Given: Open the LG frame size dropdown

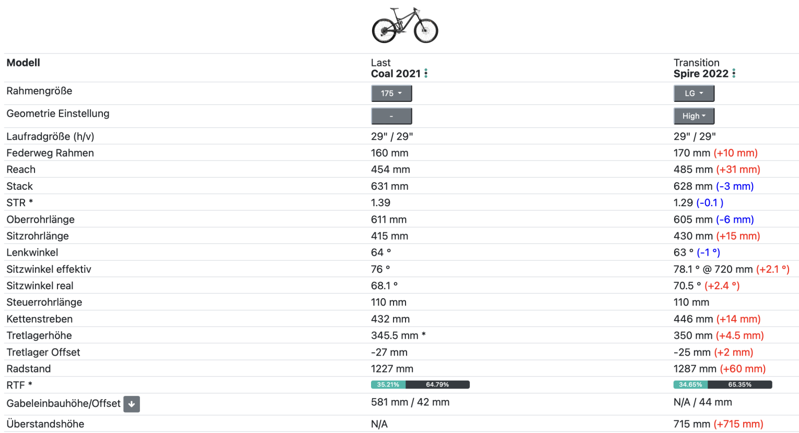Looking at the screenshot, I should [x=694, y=93].
